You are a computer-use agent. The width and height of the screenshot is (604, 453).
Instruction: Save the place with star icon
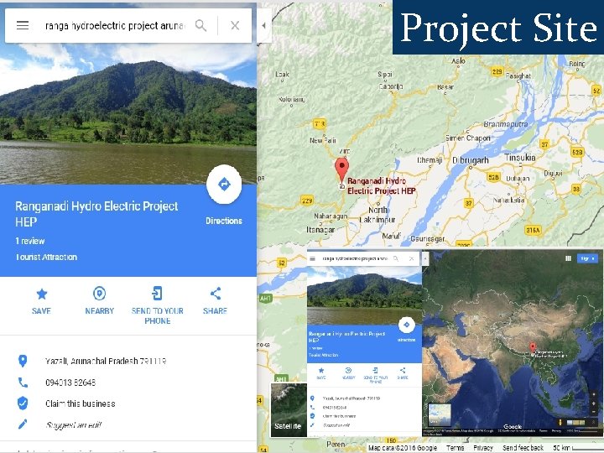click(41, 301)
